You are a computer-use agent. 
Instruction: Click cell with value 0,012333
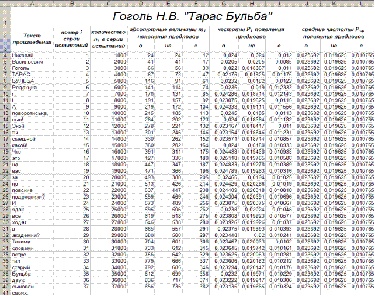pyautogui.click(x=279, y=88)
